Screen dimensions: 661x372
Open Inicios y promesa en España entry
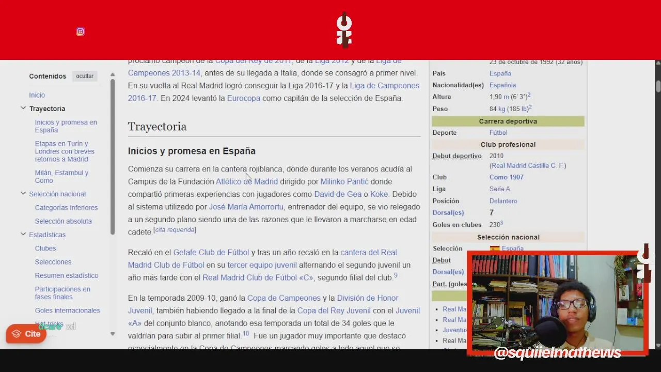pyautogui.click(x=66, y=126)
